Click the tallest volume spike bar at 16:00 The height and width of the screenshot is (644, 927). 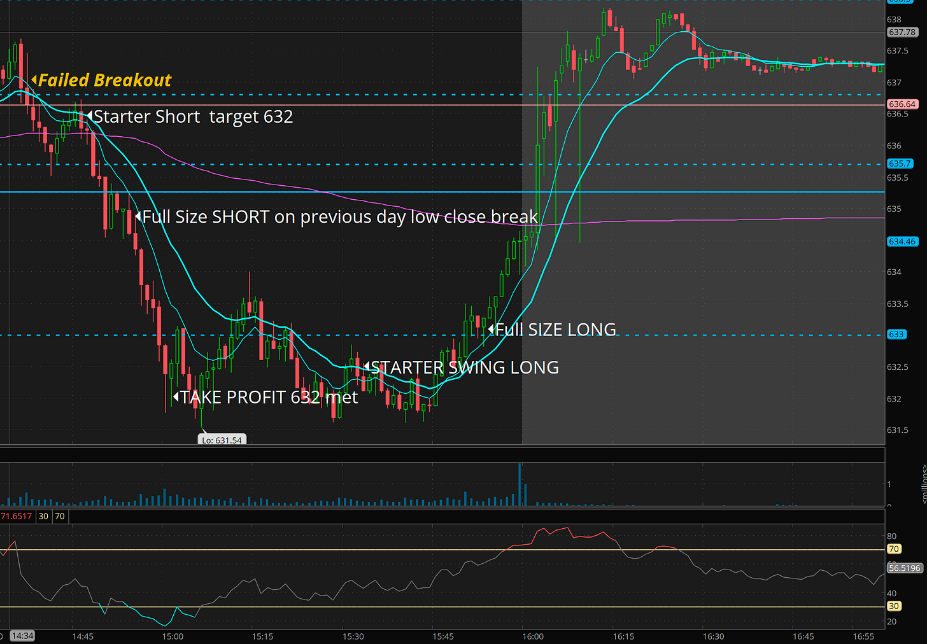pos(520,484)
